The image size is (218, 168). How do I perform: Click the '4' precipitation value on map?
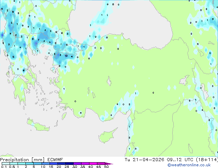[20, 47]
